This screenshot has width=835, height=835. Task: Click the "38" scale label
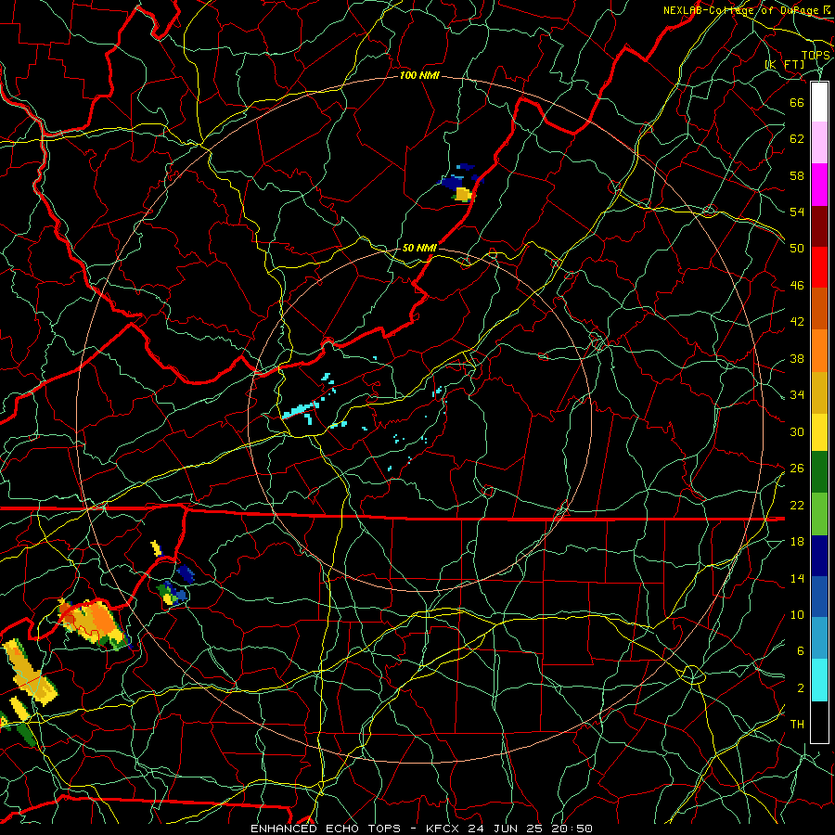pyautogui.click(x=797, y=359)
